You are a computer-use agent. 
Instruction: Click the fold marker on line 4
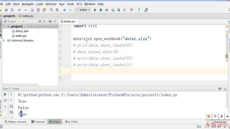tap(71, 45)
